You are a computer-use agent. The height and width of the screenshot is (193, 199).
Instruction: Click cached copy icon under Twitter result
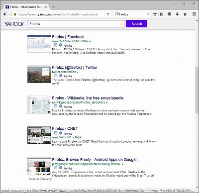click(x=55, y=76)
